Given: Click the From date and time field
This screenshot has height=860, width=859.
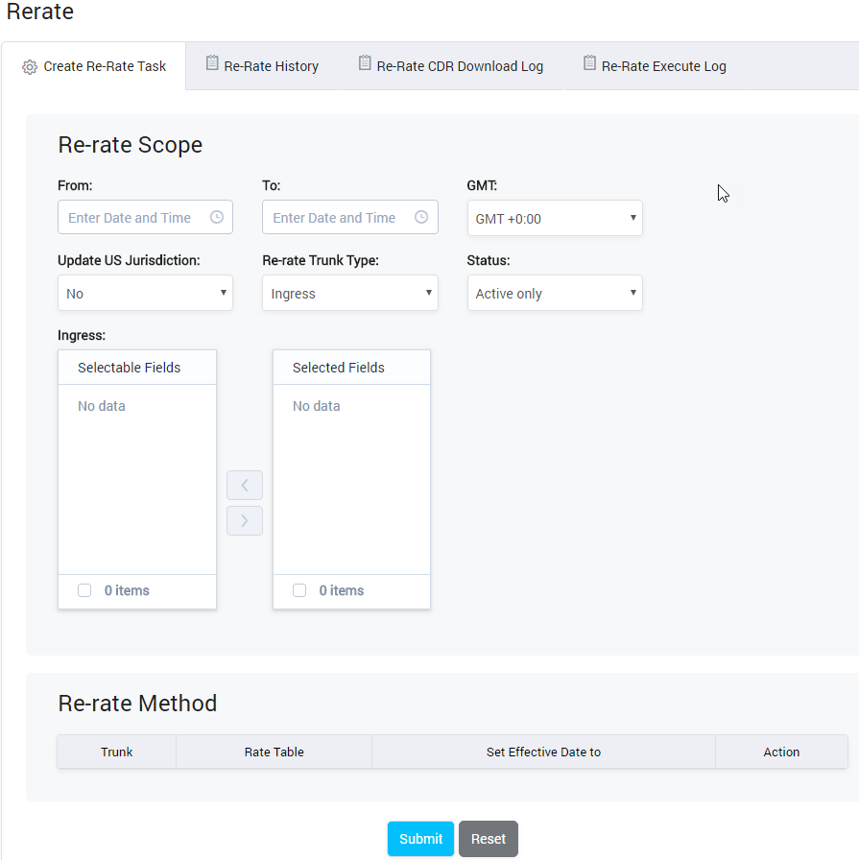Looking at the screenshot, I should point(130,217).
